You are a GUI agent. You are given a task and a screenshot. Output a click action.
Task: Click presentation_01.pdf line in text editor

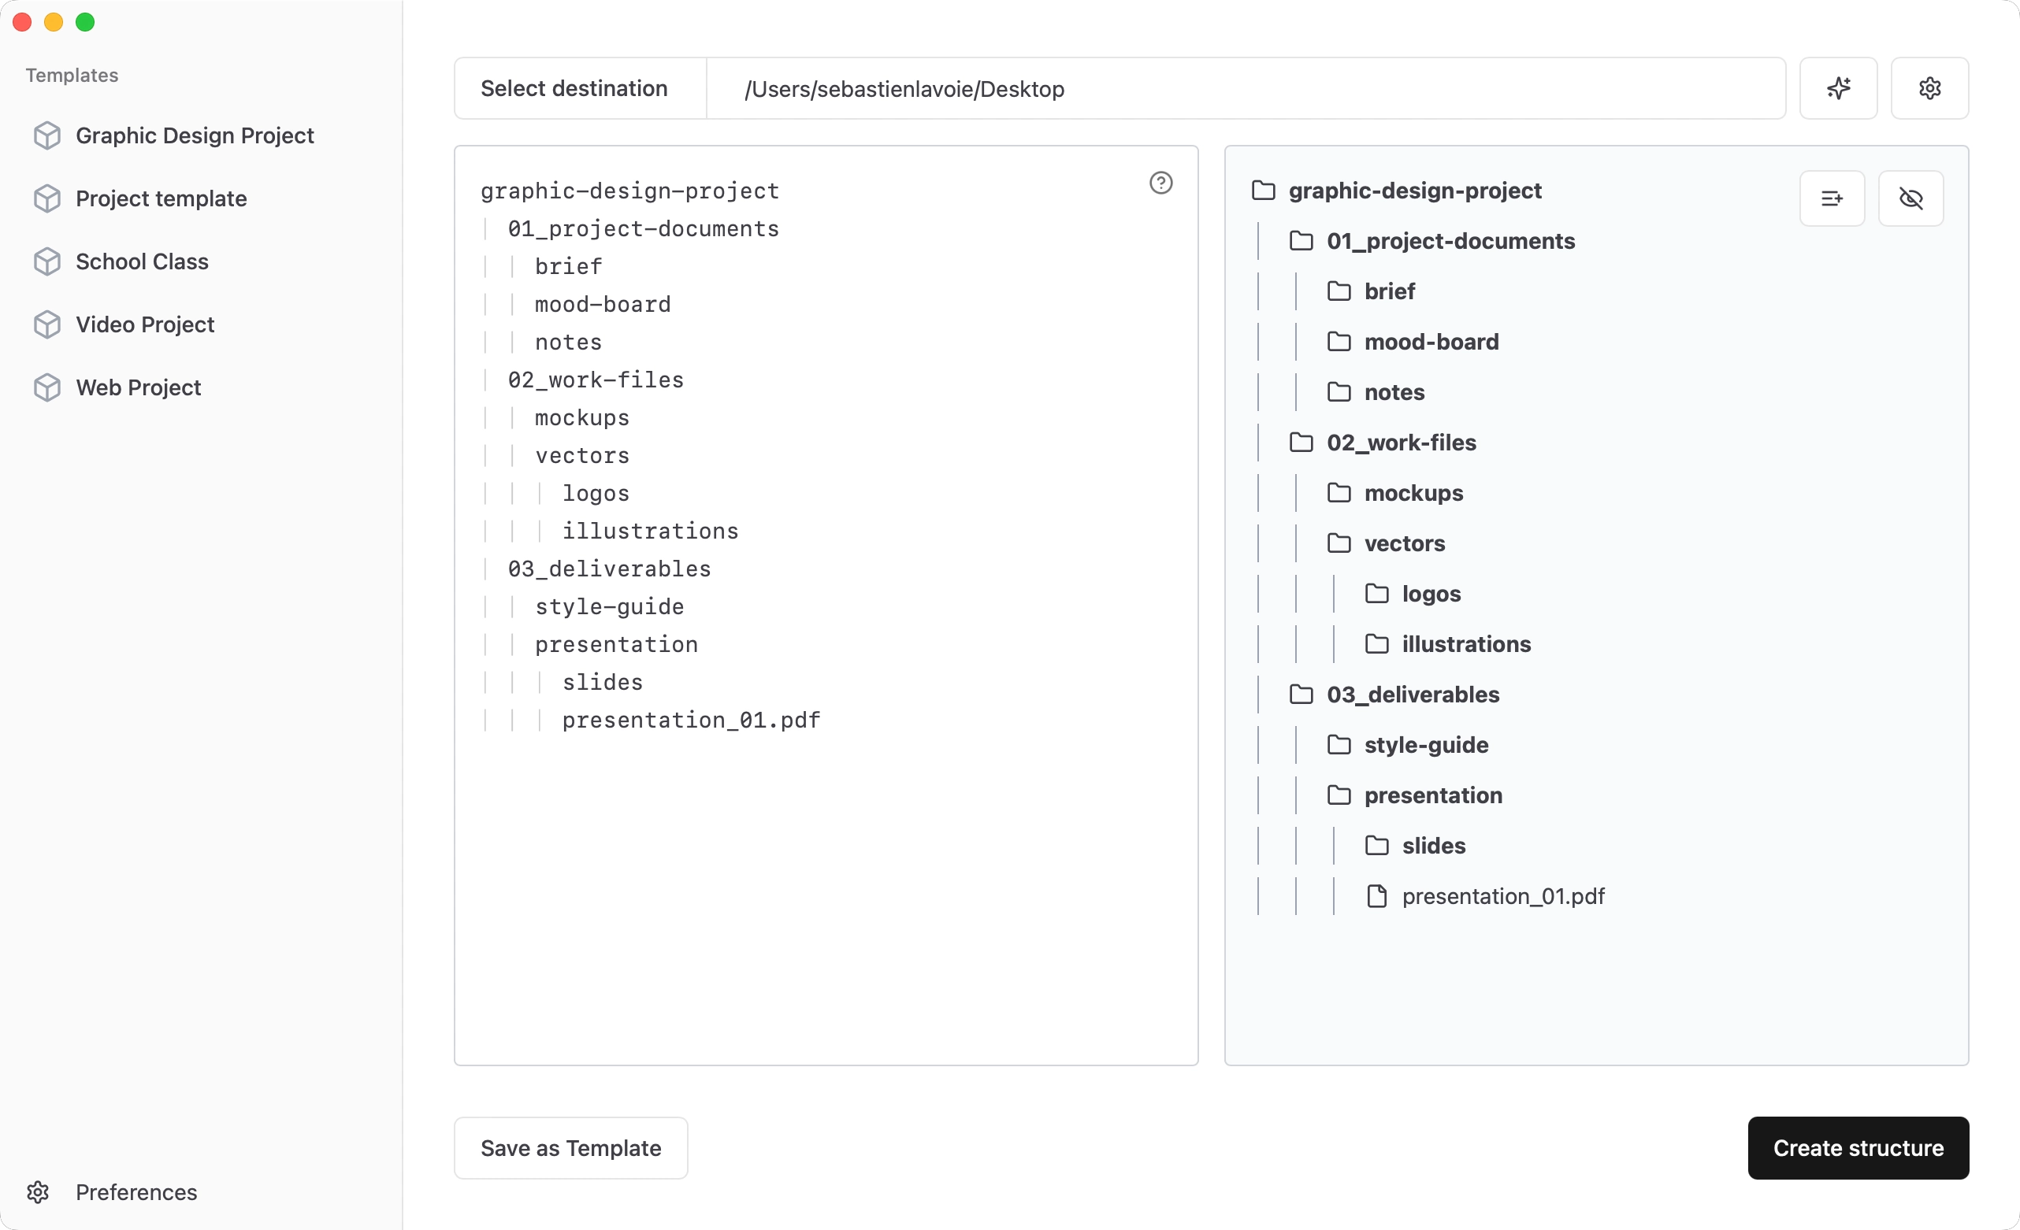click(x=690, y=720)
